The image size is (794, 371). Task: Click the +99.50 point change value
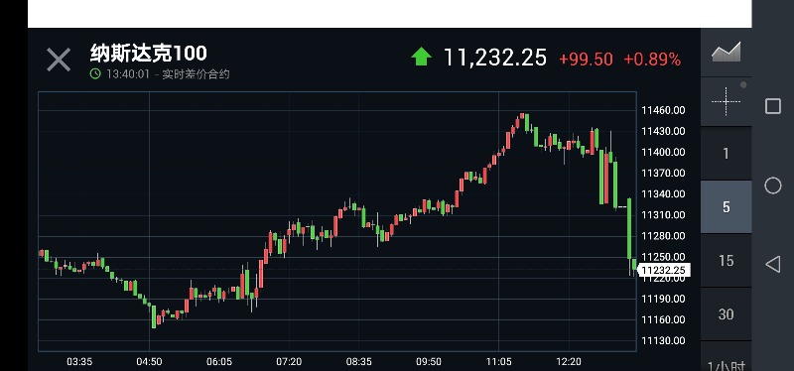[586, 60]
